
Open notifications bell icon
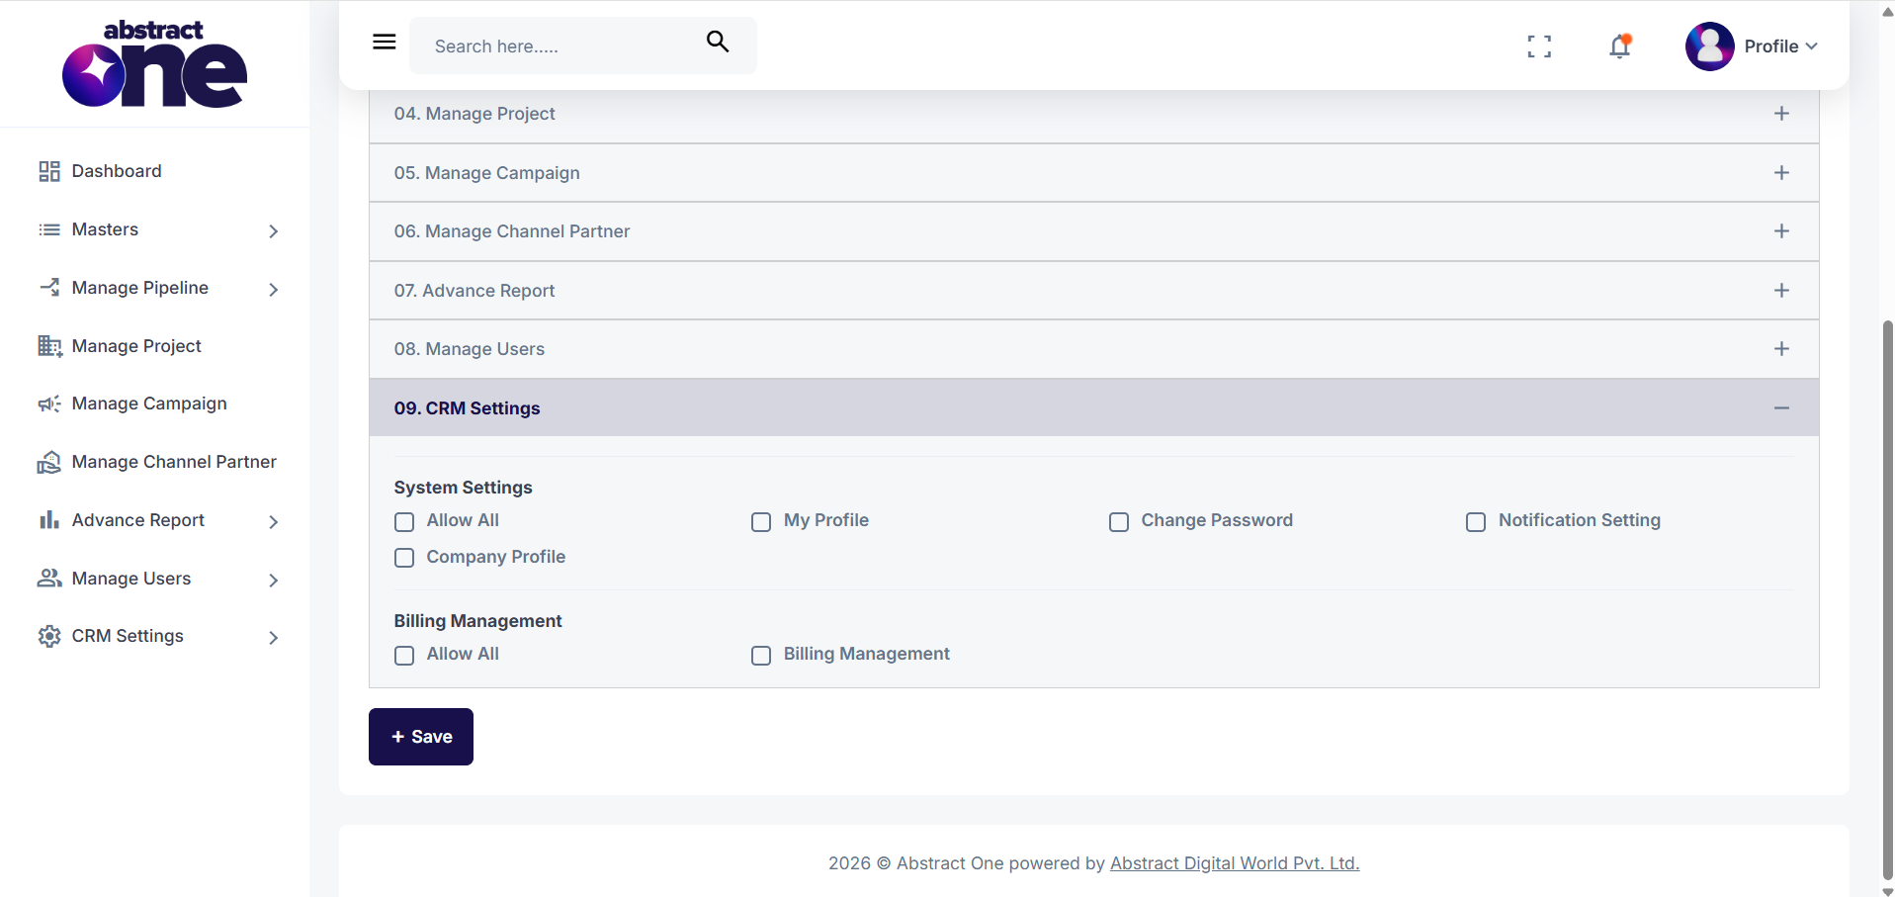tap(1620, 46)
